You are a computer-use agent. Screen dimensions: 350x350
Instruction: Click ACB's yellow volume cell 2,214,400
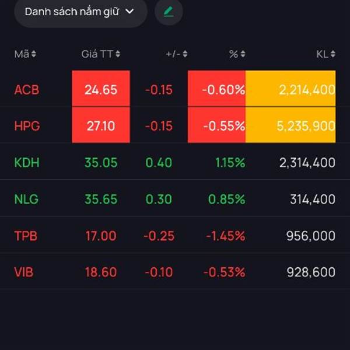tap(290, 89)
